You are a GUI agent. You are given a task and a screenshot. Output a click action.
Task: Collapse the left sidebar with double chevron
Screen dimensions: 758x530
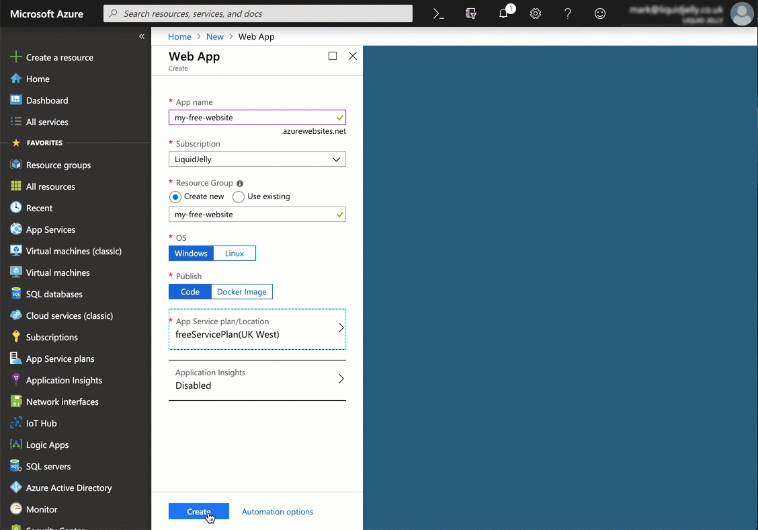click(142, 36)
